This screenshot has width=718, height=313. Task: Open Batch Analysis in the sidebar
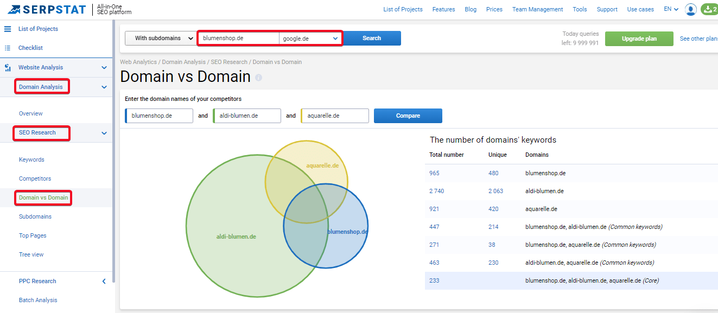pos(38,300)
